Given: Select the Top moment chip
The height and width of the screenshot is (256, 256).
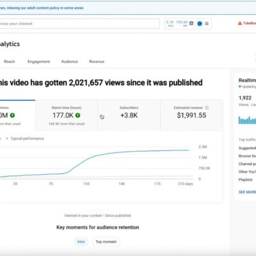Looking at the screenshot, I should point(106,242).
